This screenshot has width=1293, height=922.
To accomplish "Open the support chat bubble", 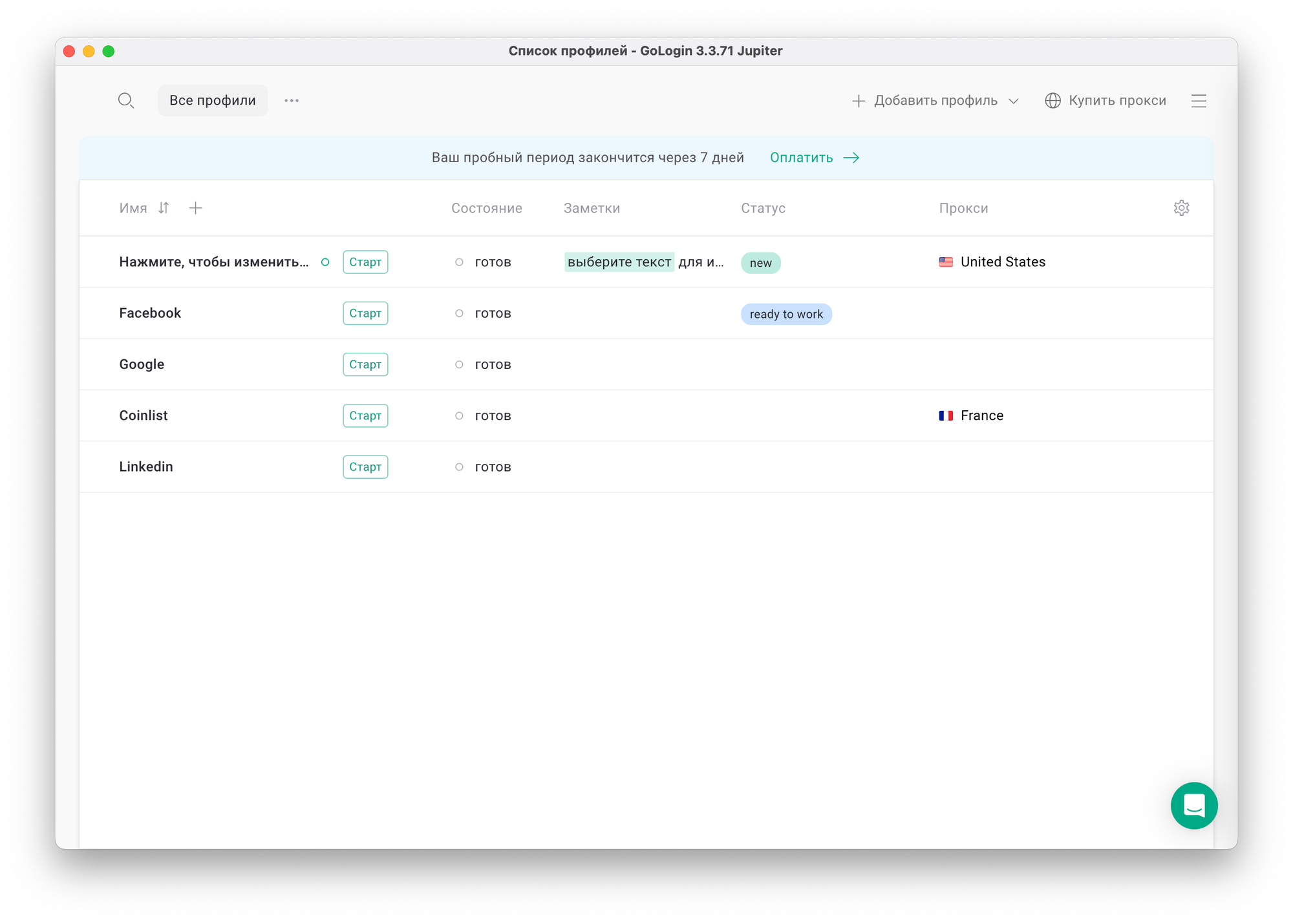I will (1193, 805).
